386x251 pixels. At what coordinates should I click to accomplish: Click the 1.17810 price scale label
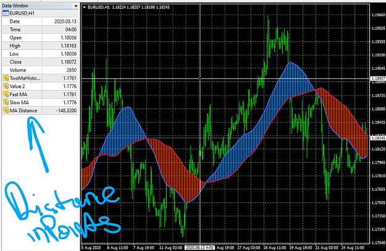[x=379, y=176]
